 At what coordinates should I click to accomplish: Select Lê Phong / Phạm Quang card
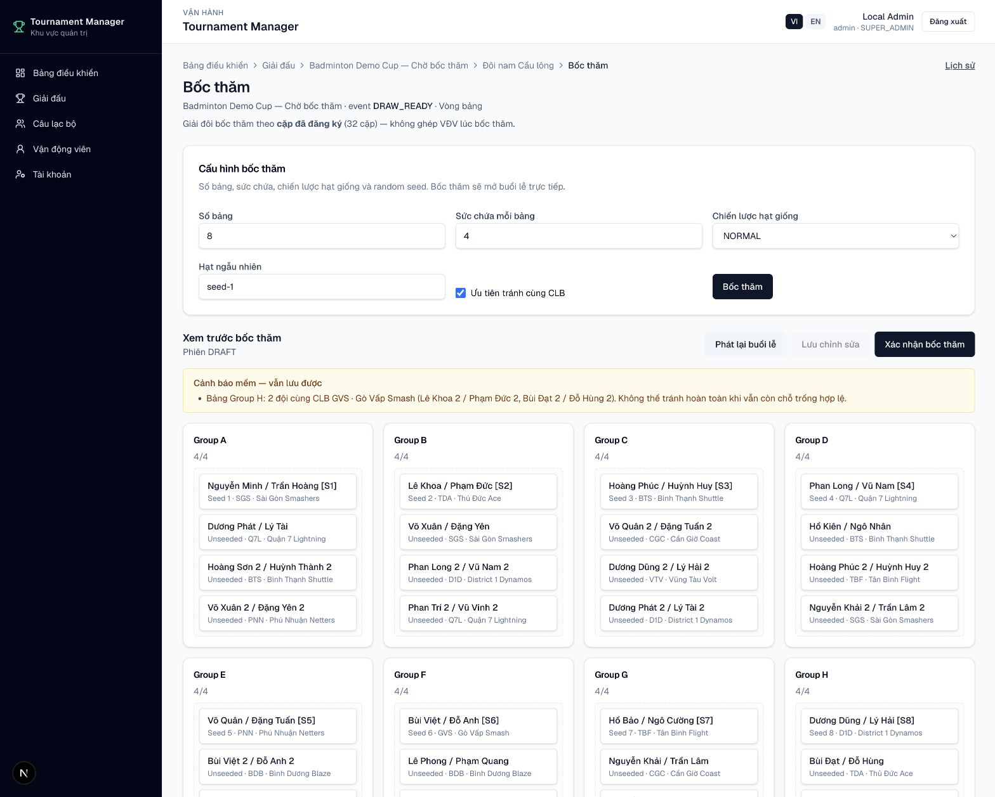[x=478, y=767]
